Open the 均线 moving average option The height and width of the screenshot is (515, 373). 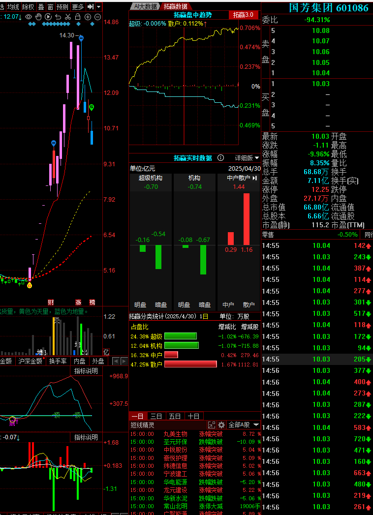[x=13, y=6]
